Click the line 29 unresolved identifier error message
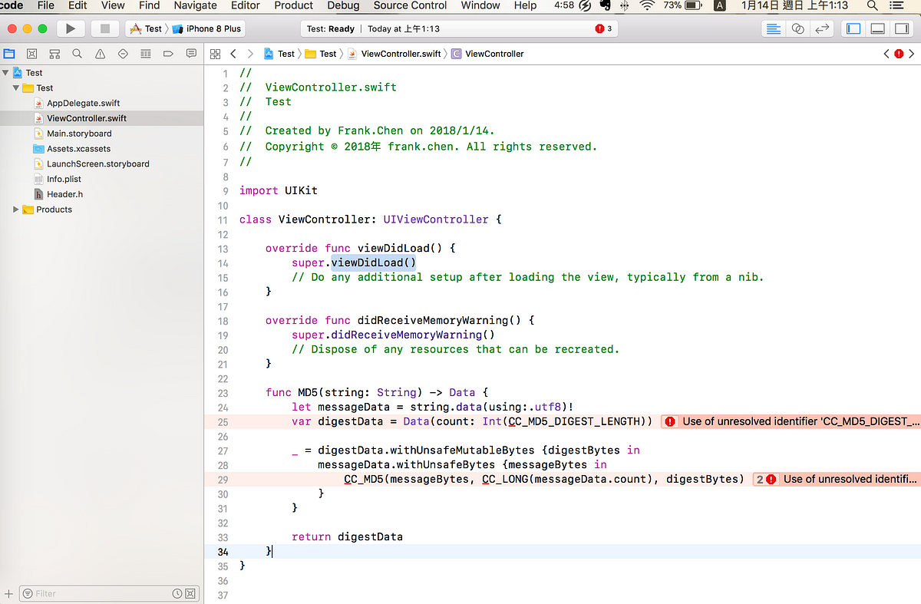This screenshot has height=604, width=921. point(850,479)
